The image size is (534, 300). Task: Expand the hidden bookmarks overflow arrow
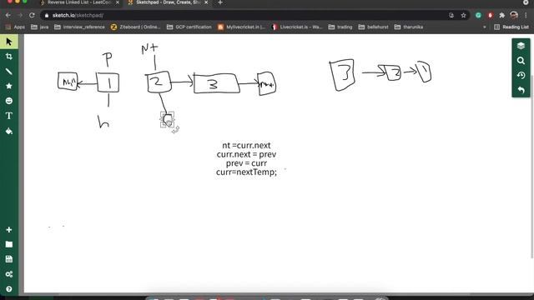pyautogui.click(x=484, y=27)
